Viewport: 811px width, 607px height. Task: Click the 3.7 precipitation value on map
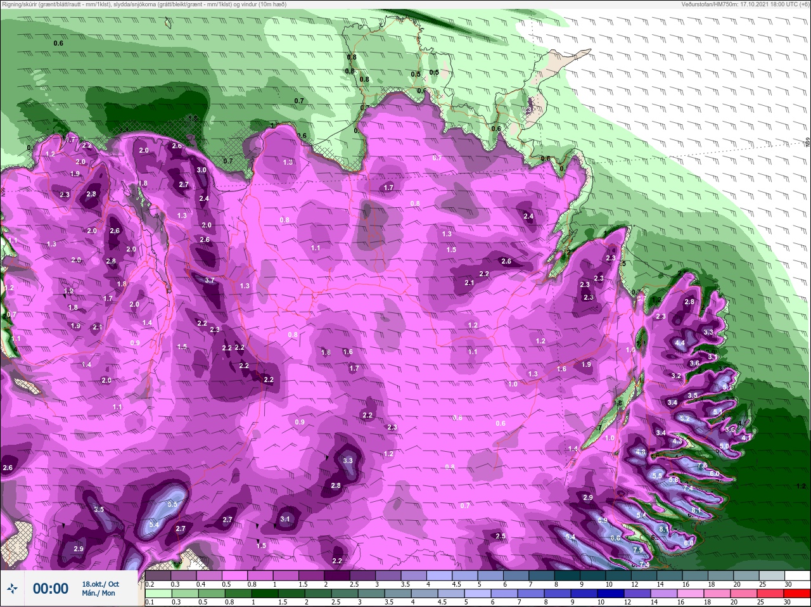click(x=210, y=280)
